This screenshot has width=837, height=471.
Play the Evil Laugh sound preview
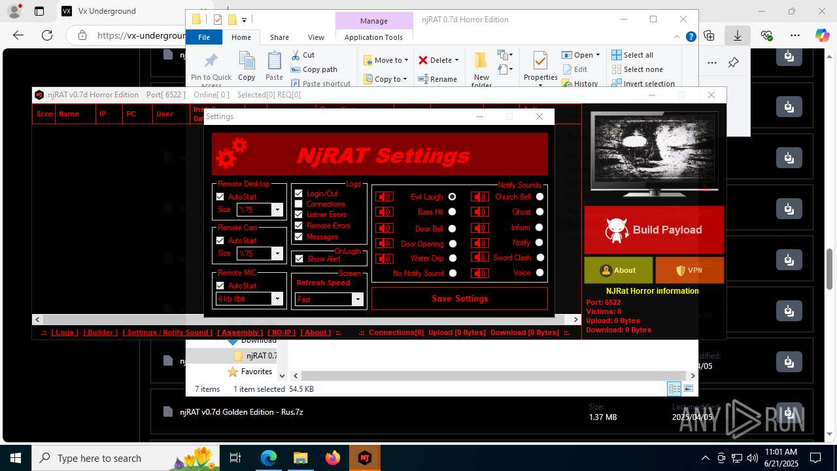click(384, 197)
